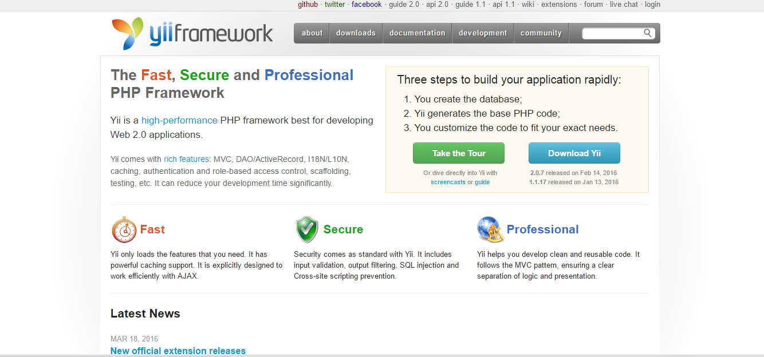Open the screencasts link

point(448,182)
